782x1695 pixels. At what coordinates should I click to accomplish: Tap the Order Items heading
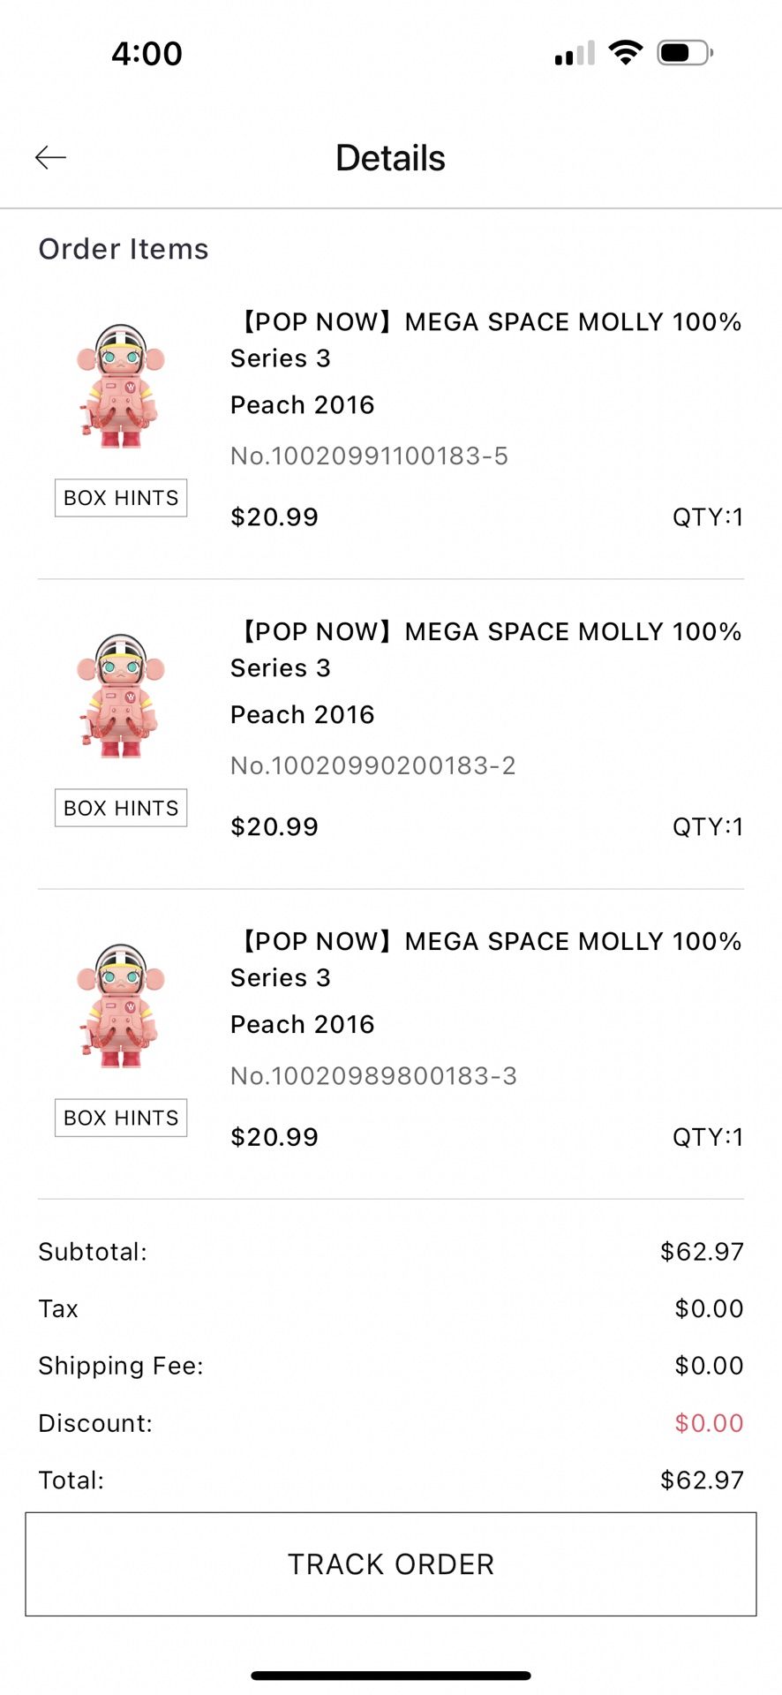pos(123,248)
